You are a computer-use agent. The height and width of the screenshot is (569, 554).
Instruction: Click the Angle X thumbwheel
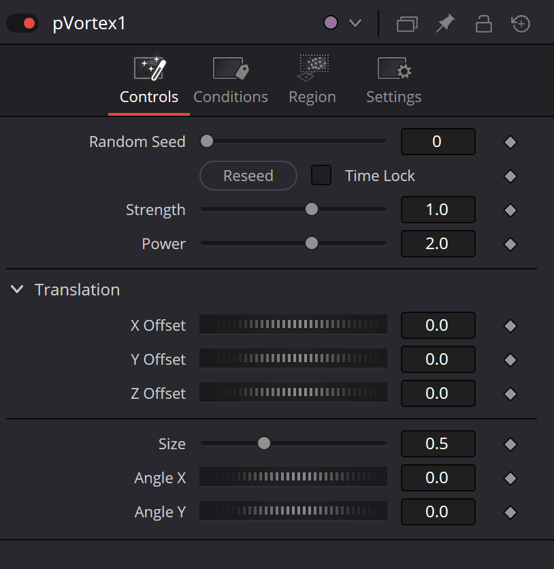tap(293, 476)
